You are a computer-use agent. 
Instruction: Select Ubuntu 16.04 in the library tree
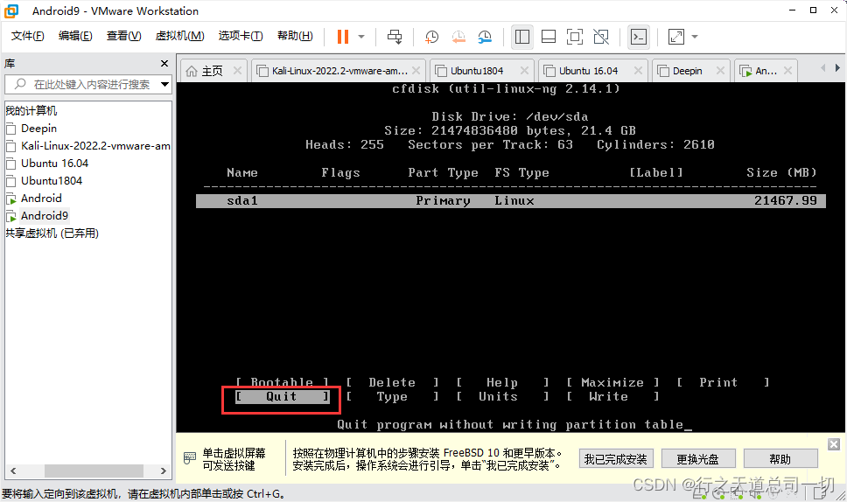[54, 163]
